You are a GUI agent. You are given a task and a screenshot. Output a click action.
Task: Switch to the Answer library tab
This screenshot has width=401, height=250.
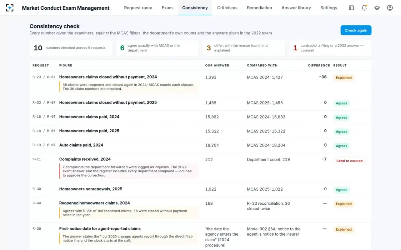point(296,8)
